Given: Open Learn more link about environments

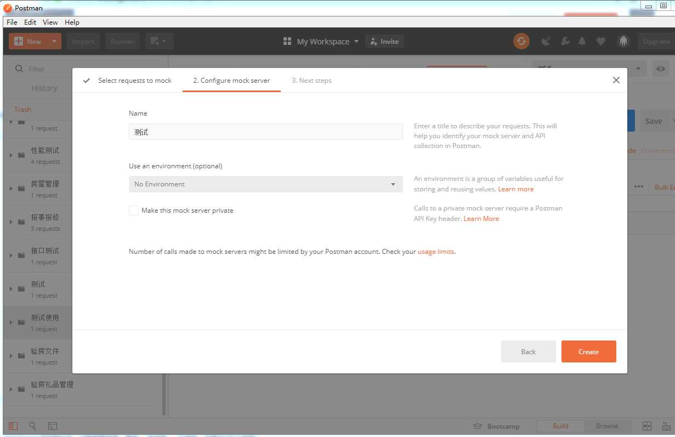Looking at the screenshot, I should click(x=516, y=189).
